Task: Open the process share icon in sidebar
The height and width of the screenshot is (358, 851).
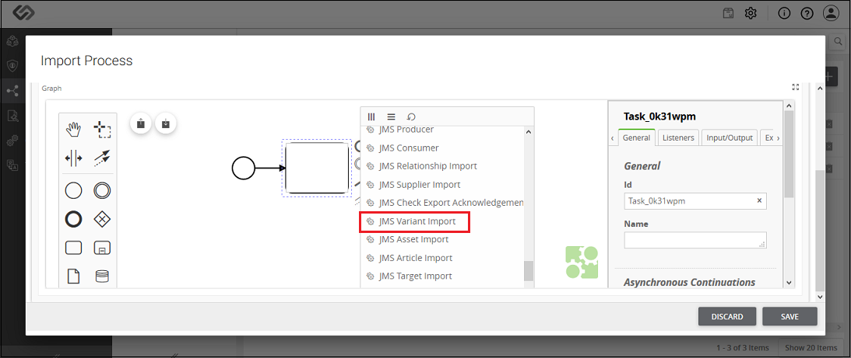Action: point(12,91)
